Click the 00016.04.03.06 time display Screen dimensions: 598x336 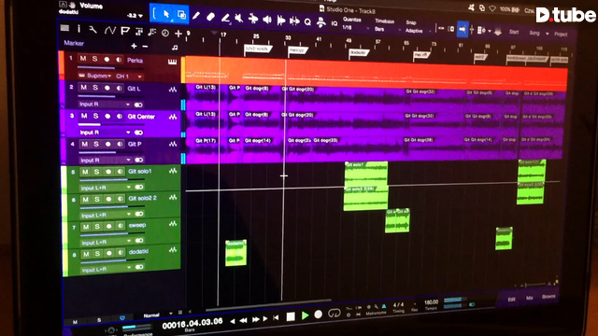click(x=192, y=323)
